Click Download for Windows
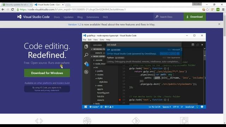 click(47, 73)
